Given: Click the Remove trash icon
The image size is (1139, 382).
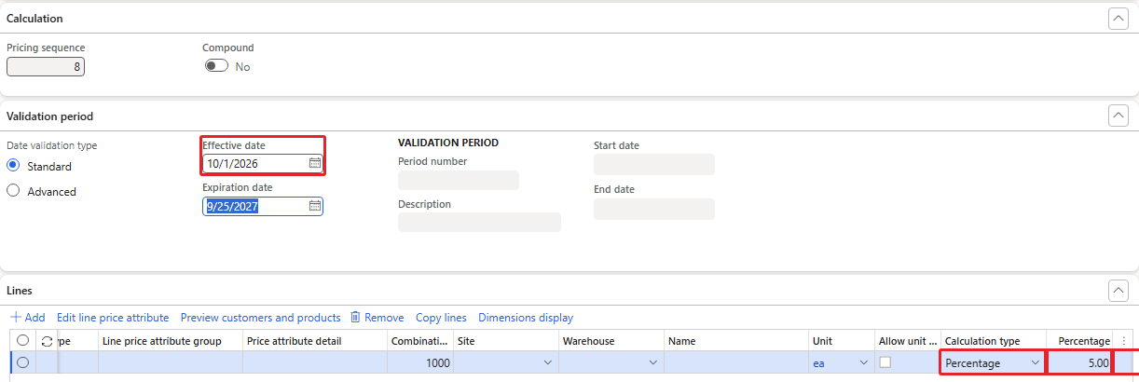Looking at the screenshot, I should point(355,318).
